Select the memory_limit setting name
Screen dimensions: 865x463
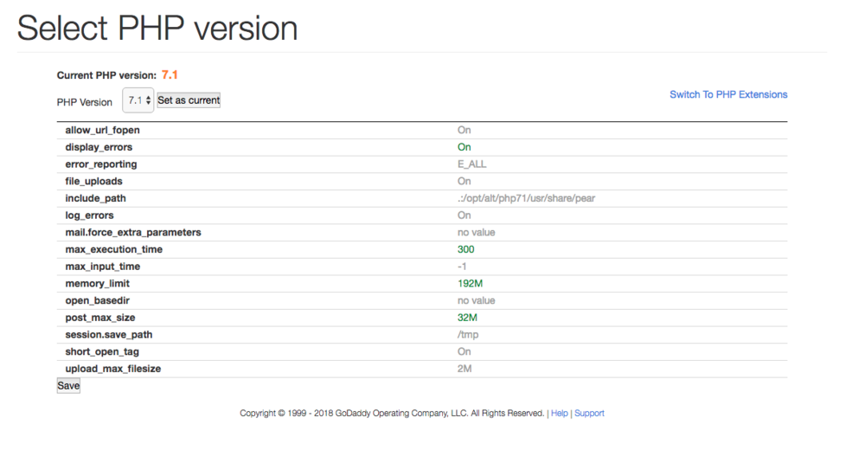pyautogui.click(x=97, y=284)
